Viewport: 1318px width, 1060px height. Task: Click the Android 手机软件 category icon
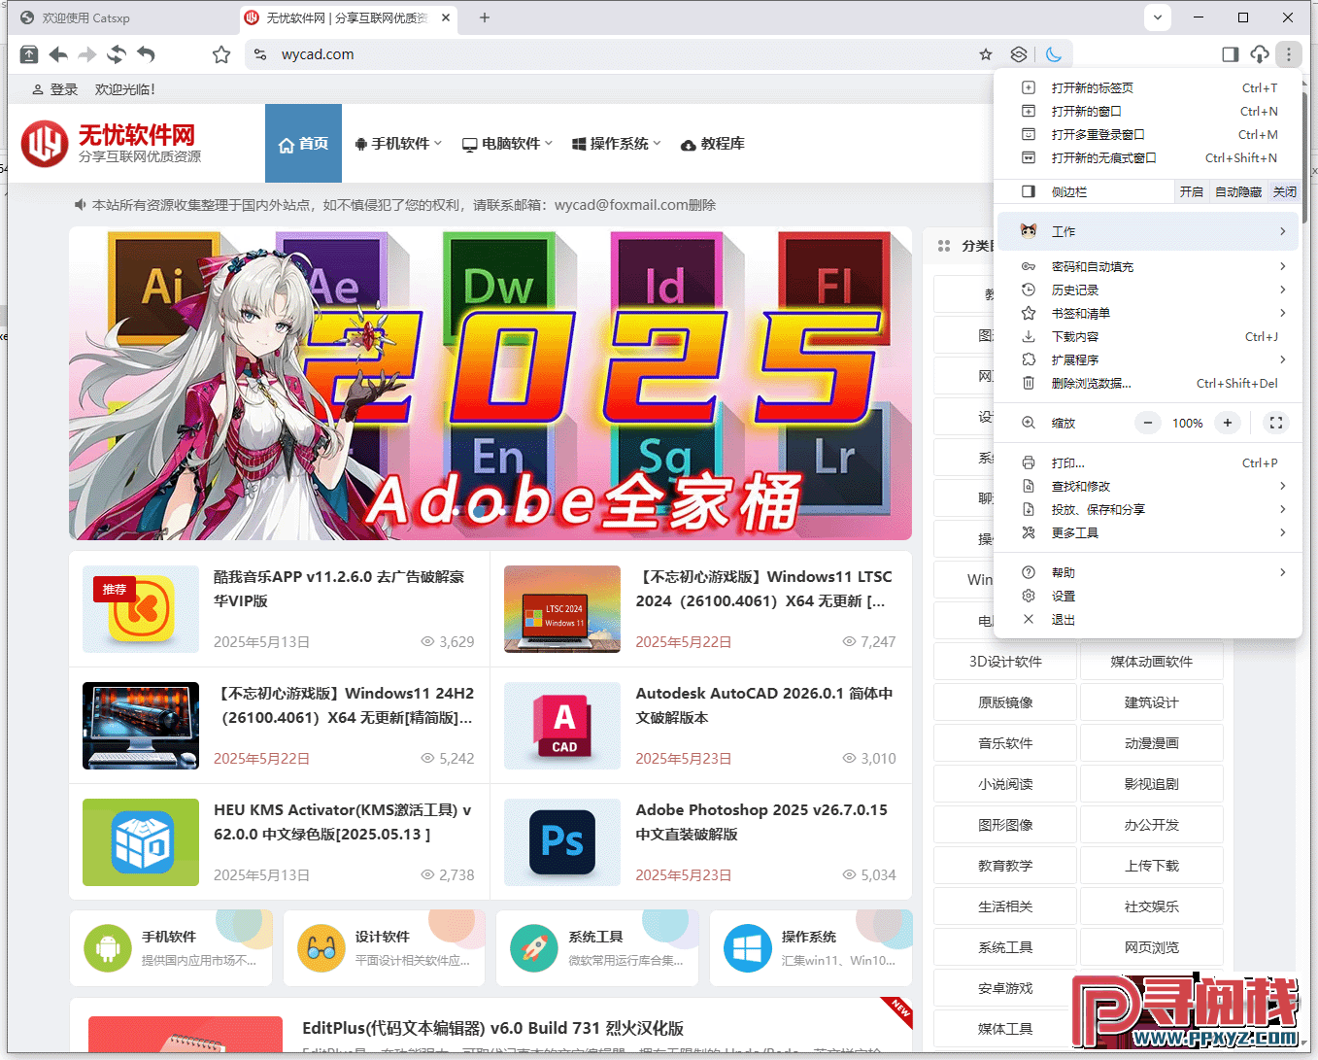point(108,948)
